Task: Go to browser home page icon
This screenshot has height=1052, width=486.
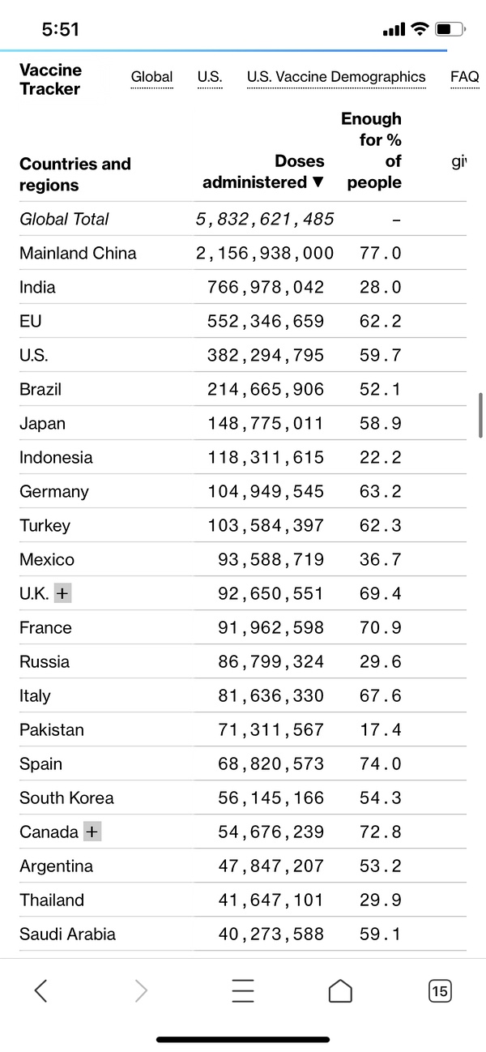Action: 340,990
